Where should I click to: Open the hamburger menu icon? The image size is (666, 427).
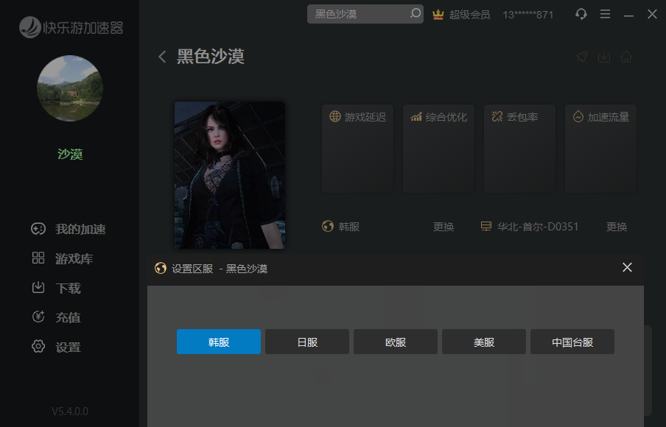pos(605,14)
